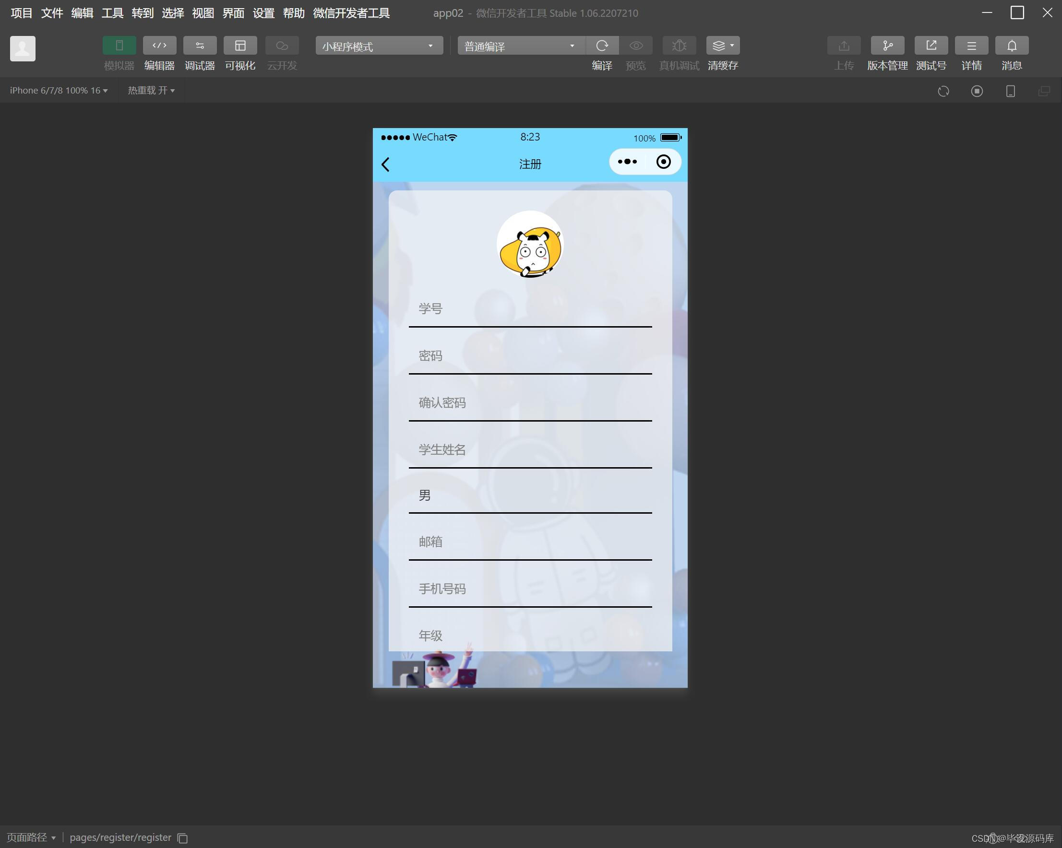
Task: Tap the mini program more dots button
Action: [627, 162]
